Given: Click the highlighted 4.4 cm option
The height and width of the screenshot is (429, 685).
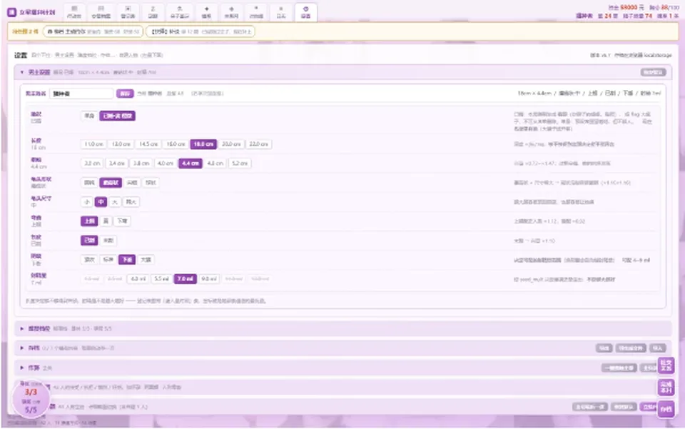Looking at the screenshot, I should pos(191,163).
